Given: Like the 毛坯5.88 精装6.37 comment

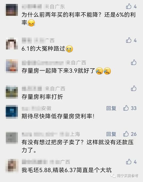Looking at the screenshot, I should point(129,161).
